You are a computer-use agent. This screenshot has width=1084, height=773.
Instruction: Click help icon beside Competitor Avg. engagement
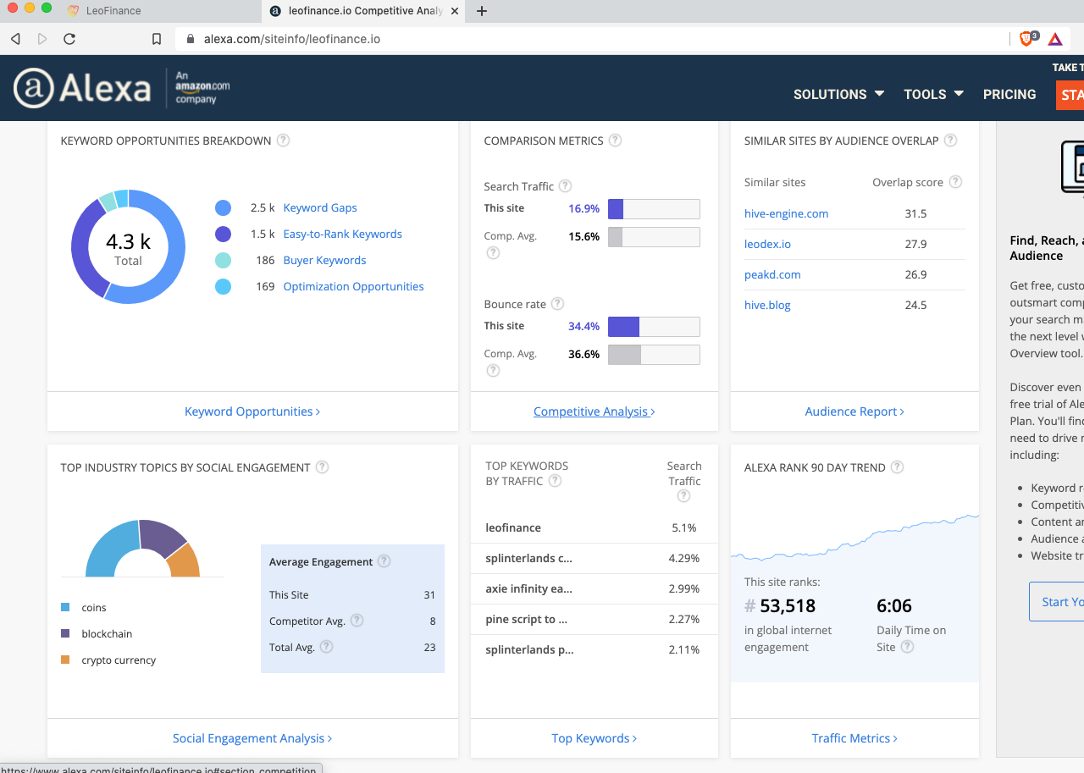click(x=357, y=621)
